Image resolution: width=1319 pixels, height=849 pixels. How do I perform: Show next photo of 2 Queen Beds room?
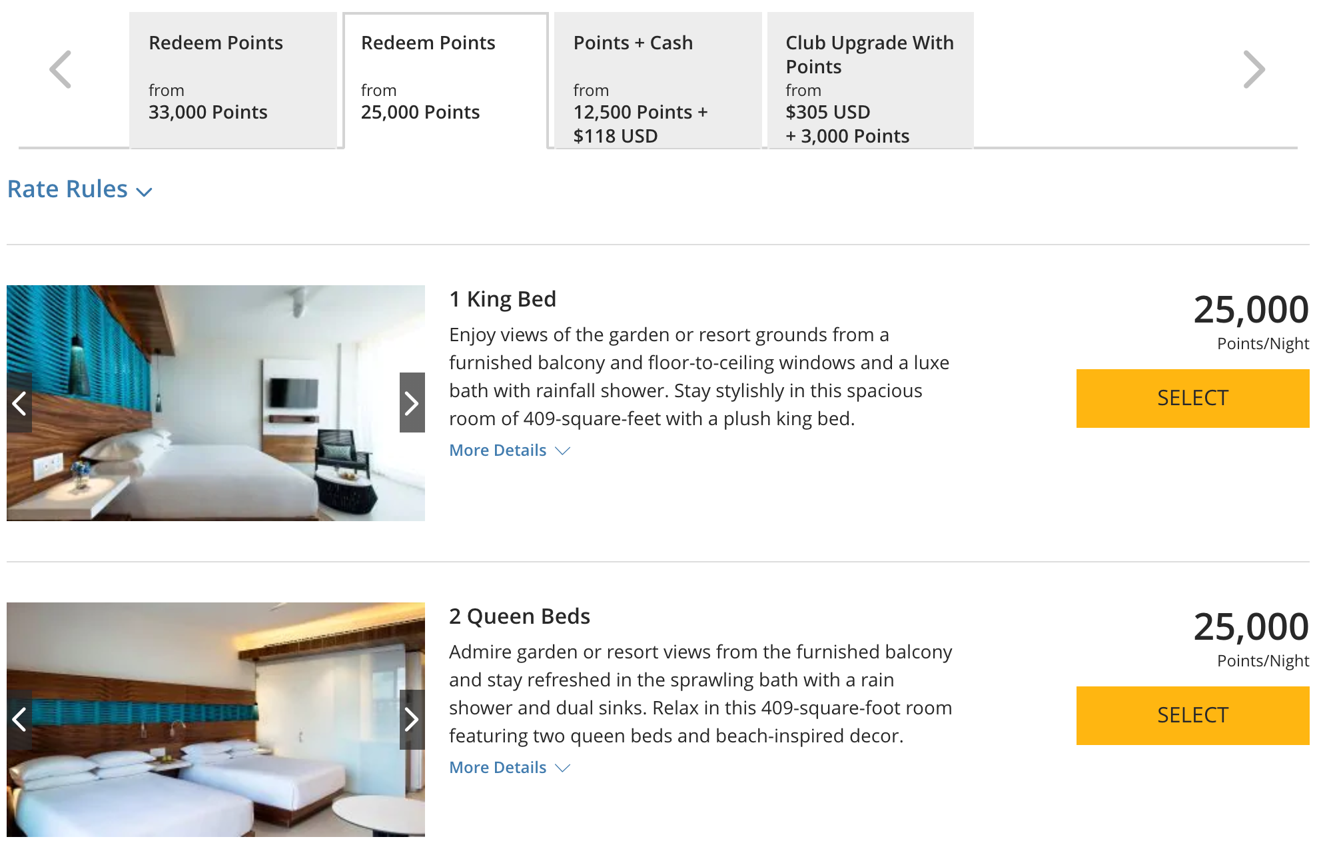coord(412,719)
